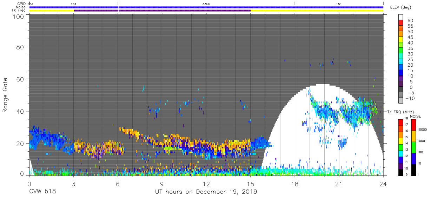Click Range Gate axis tick 100
431x199 pixels.
[x=19, y=16]
